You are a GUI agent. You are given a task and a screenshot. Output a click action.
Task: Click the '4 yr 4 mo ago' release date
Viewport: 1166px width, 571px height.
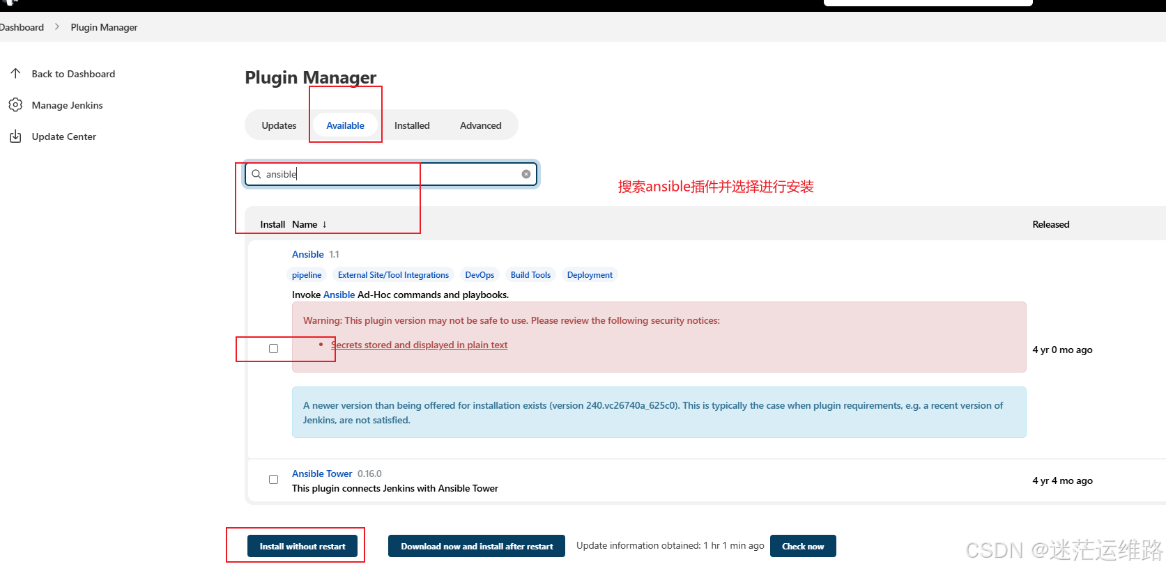(x=1062, y=480)
